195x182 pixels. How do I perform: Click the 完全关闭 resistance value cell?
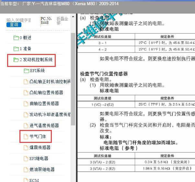click(x=165, y=162)
